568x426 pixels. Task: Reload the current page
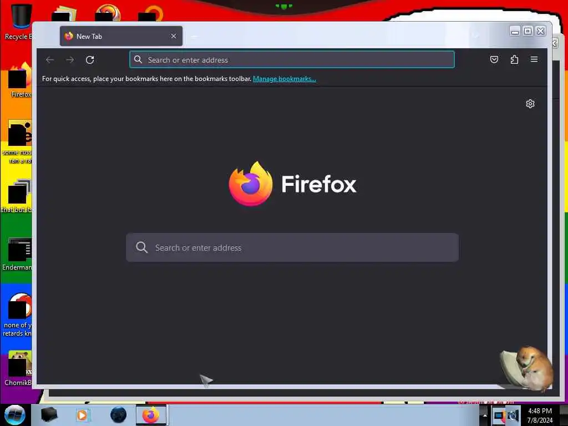(90, 60)
